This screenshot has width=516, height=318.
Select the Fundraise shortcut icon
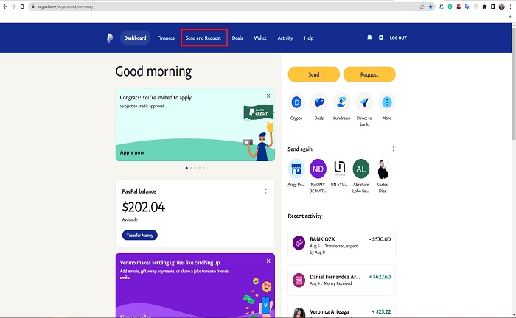(x=341, y=102)
